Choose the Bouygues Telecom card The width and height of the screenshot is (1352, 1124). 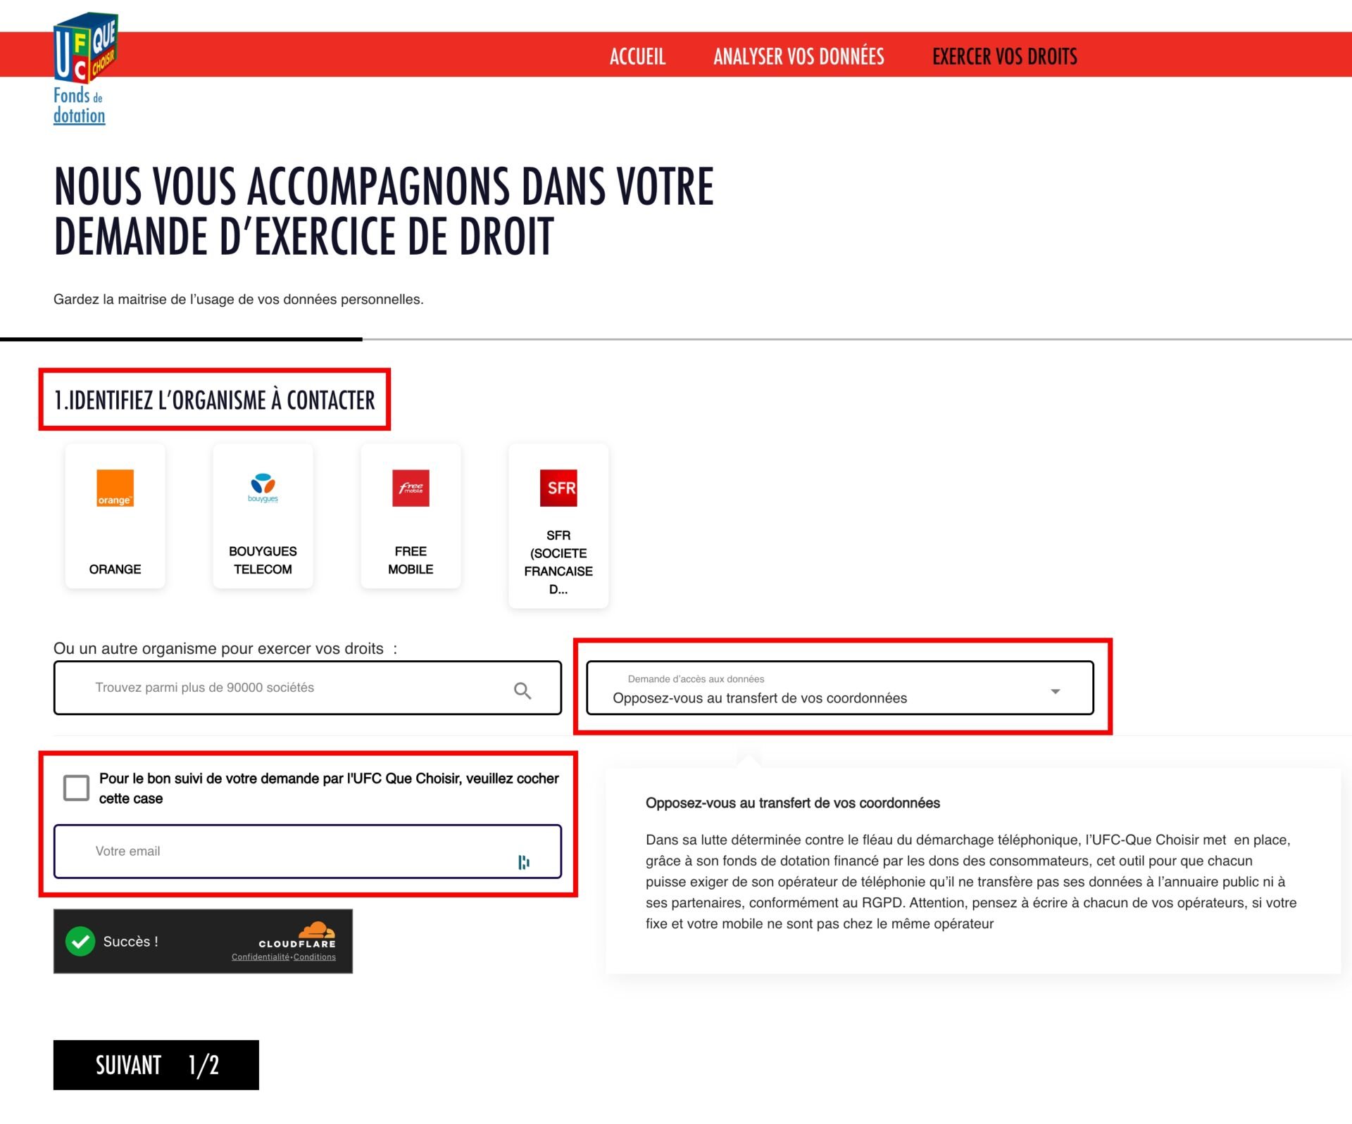tap(263, 516)
